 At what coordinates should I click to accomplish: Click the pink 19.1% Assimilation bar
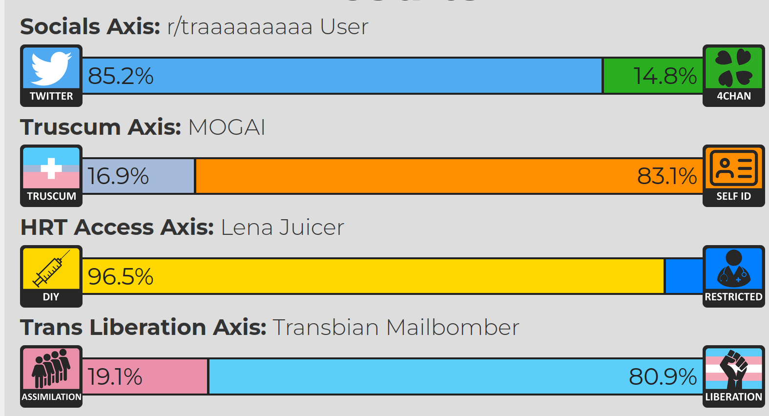(145, 376)
